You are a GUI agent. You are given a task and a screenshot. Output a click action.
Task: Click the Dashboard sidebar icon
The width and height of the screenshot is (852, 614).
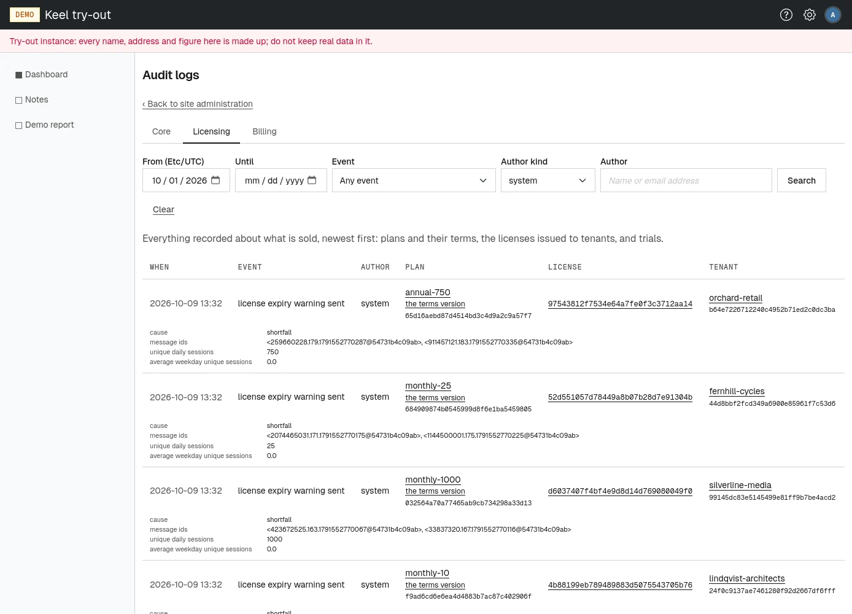point(18,75)
